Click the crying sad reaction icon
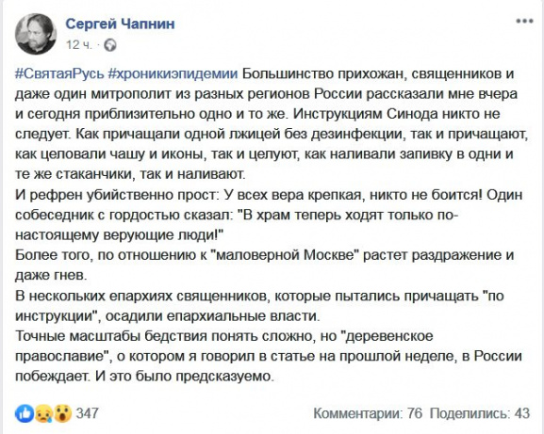The image size is (544, 434). (43, 413)
